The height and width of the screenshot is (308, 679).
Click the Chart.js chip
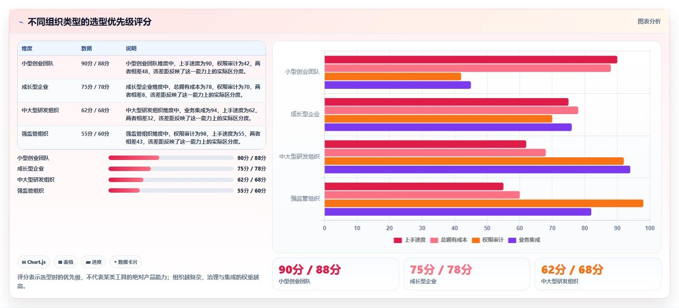34,262
